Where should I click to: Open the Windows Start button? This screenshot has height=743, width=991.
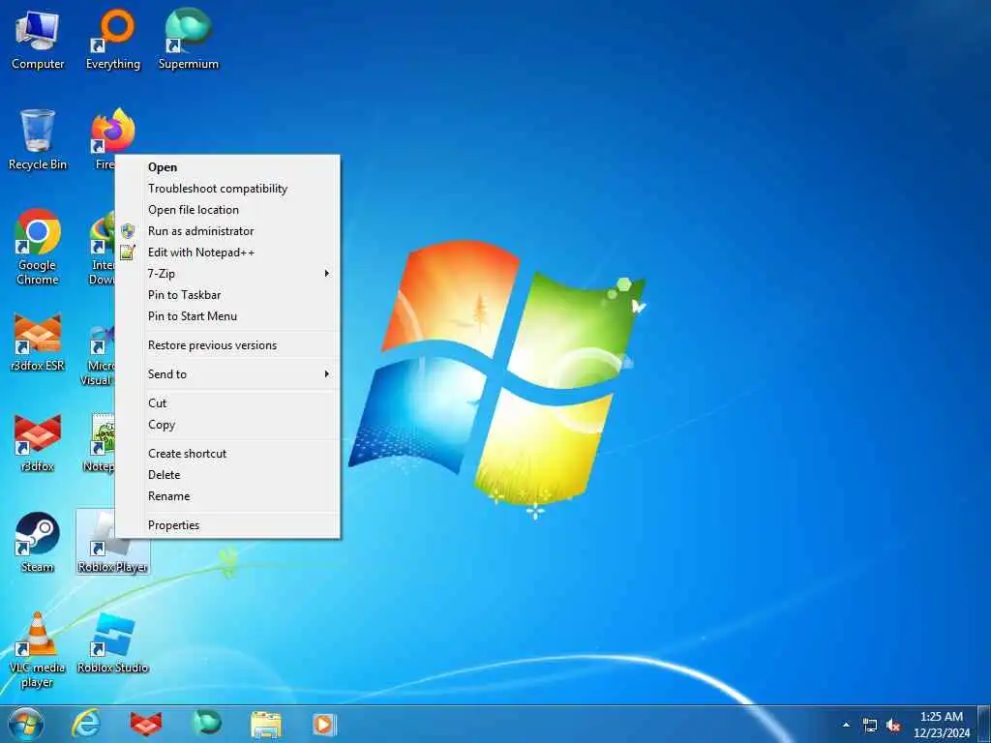tap(26, 724)
